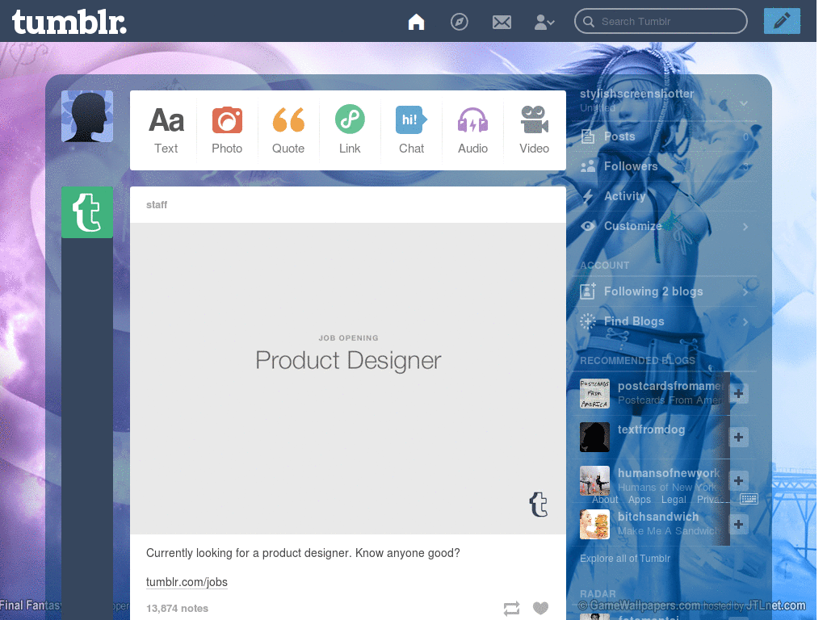The image size is (827, 620).
Task: Create a new Quote post
Action: click(x=288, y=130)
